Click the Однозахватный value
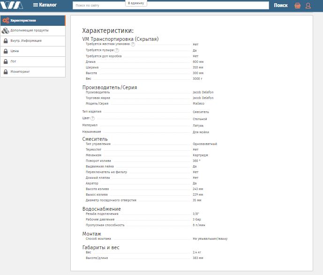323x275 pixels. click(x=205, y=144)
